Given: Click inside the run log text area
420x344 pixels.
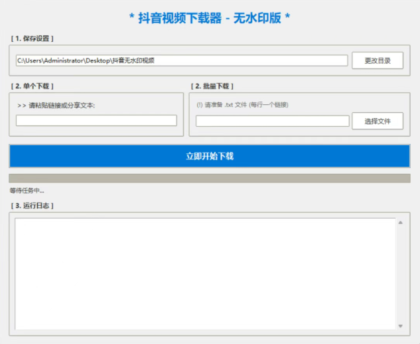Looking at the screenshot, I should click(204, 273).
